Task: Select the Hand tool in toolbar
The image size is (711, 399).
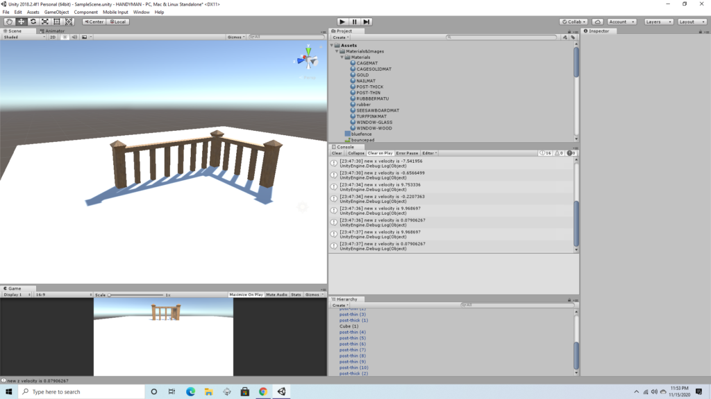Action: (x=9, y=21)
